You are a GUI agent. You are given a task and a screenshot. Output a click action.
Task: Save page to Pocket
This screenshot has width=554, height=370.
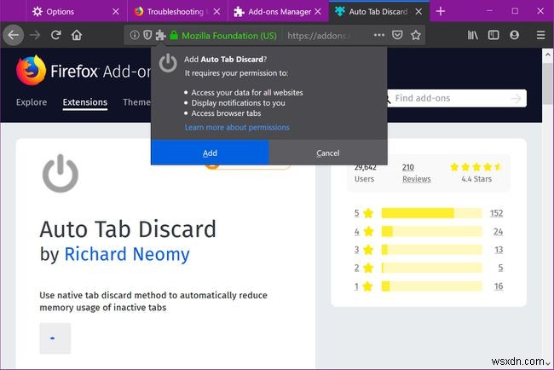(397, 35)
